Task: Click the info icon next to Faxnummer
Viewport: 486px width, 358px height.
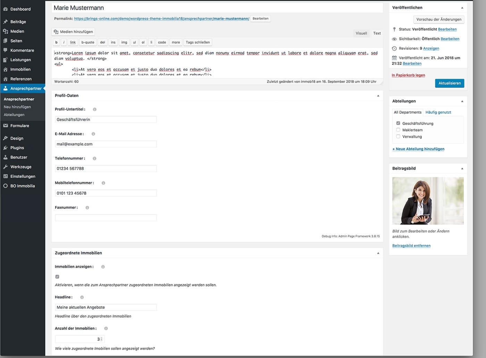Action: (x=87, y=208)
